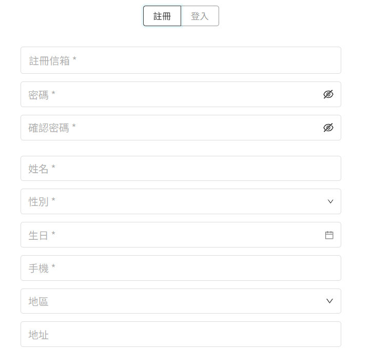Click the 地址 placeholder label
Image resolution: width=372 pixels, height=350 pixels.
tap(38, 335)
